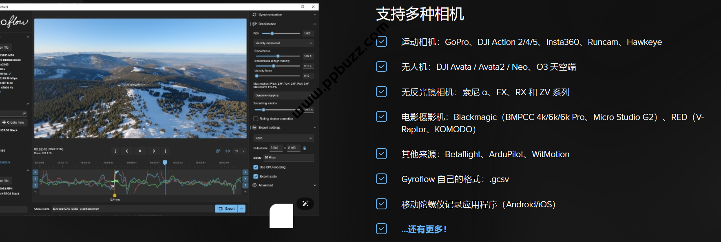Click the Smoothness at high velocity value field
This screenshot has height=242, width=721.
coord(308,66)
